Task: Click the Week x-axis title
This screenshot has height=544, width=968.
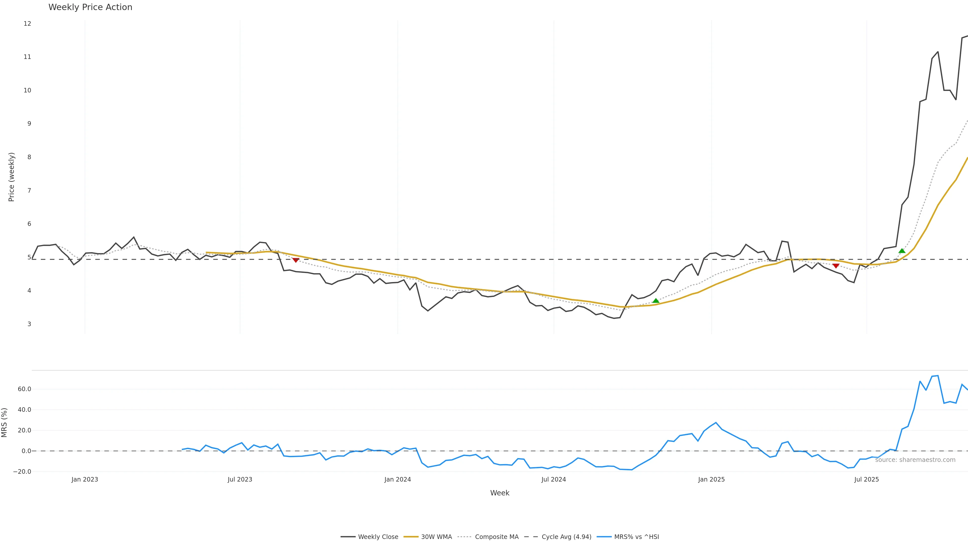Action: [x=499, y=493]
